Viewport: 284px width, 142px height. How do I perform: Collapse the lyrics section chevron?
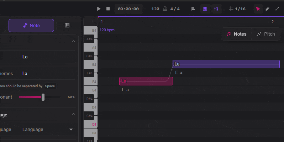coord(74,42)
